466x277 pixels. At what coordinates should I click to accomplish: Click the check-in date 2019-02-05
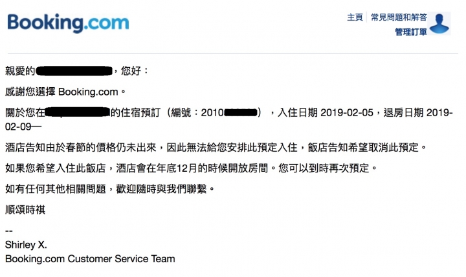347,113
